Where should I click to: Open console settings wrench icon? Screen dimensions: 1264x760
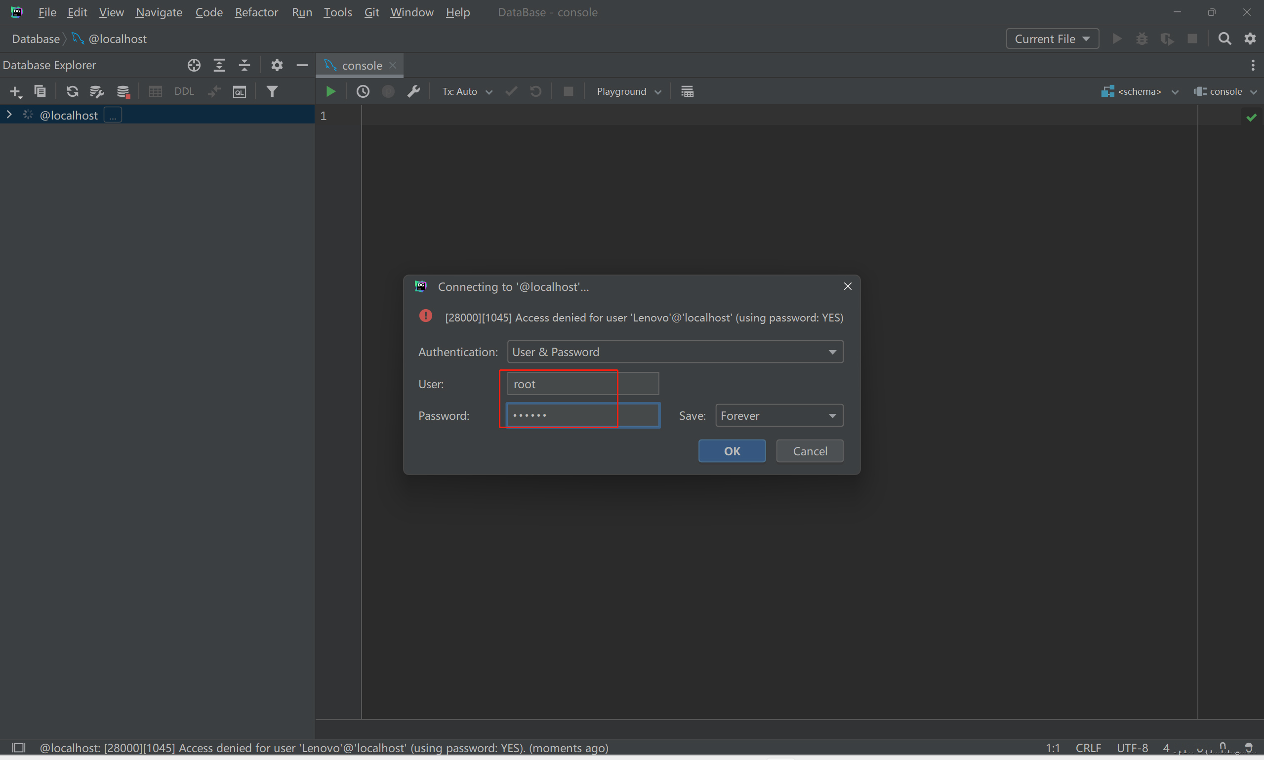click(413, 92)
